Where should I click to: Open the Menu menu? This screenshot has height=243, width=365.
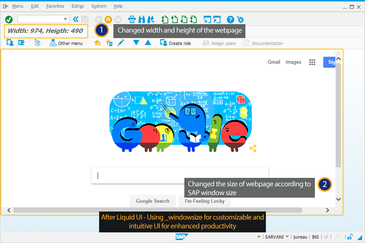[18, 6]
